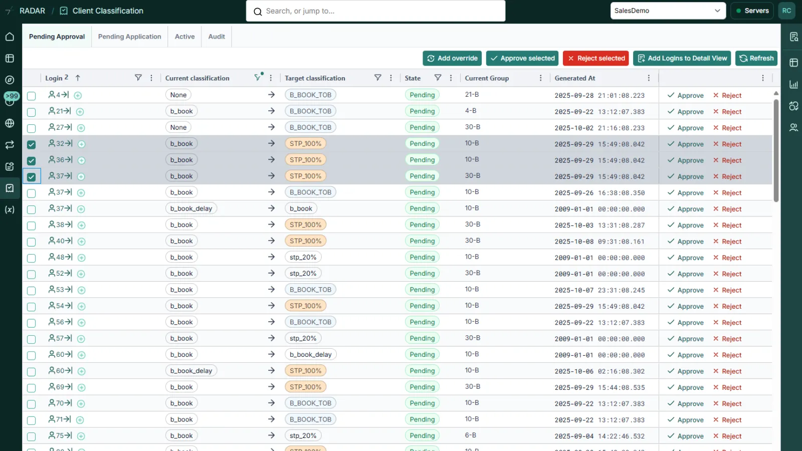Open Generated At column options menu
Viewport: 802px width, 451px height.
pyautogui.click(x=649, y=78)
